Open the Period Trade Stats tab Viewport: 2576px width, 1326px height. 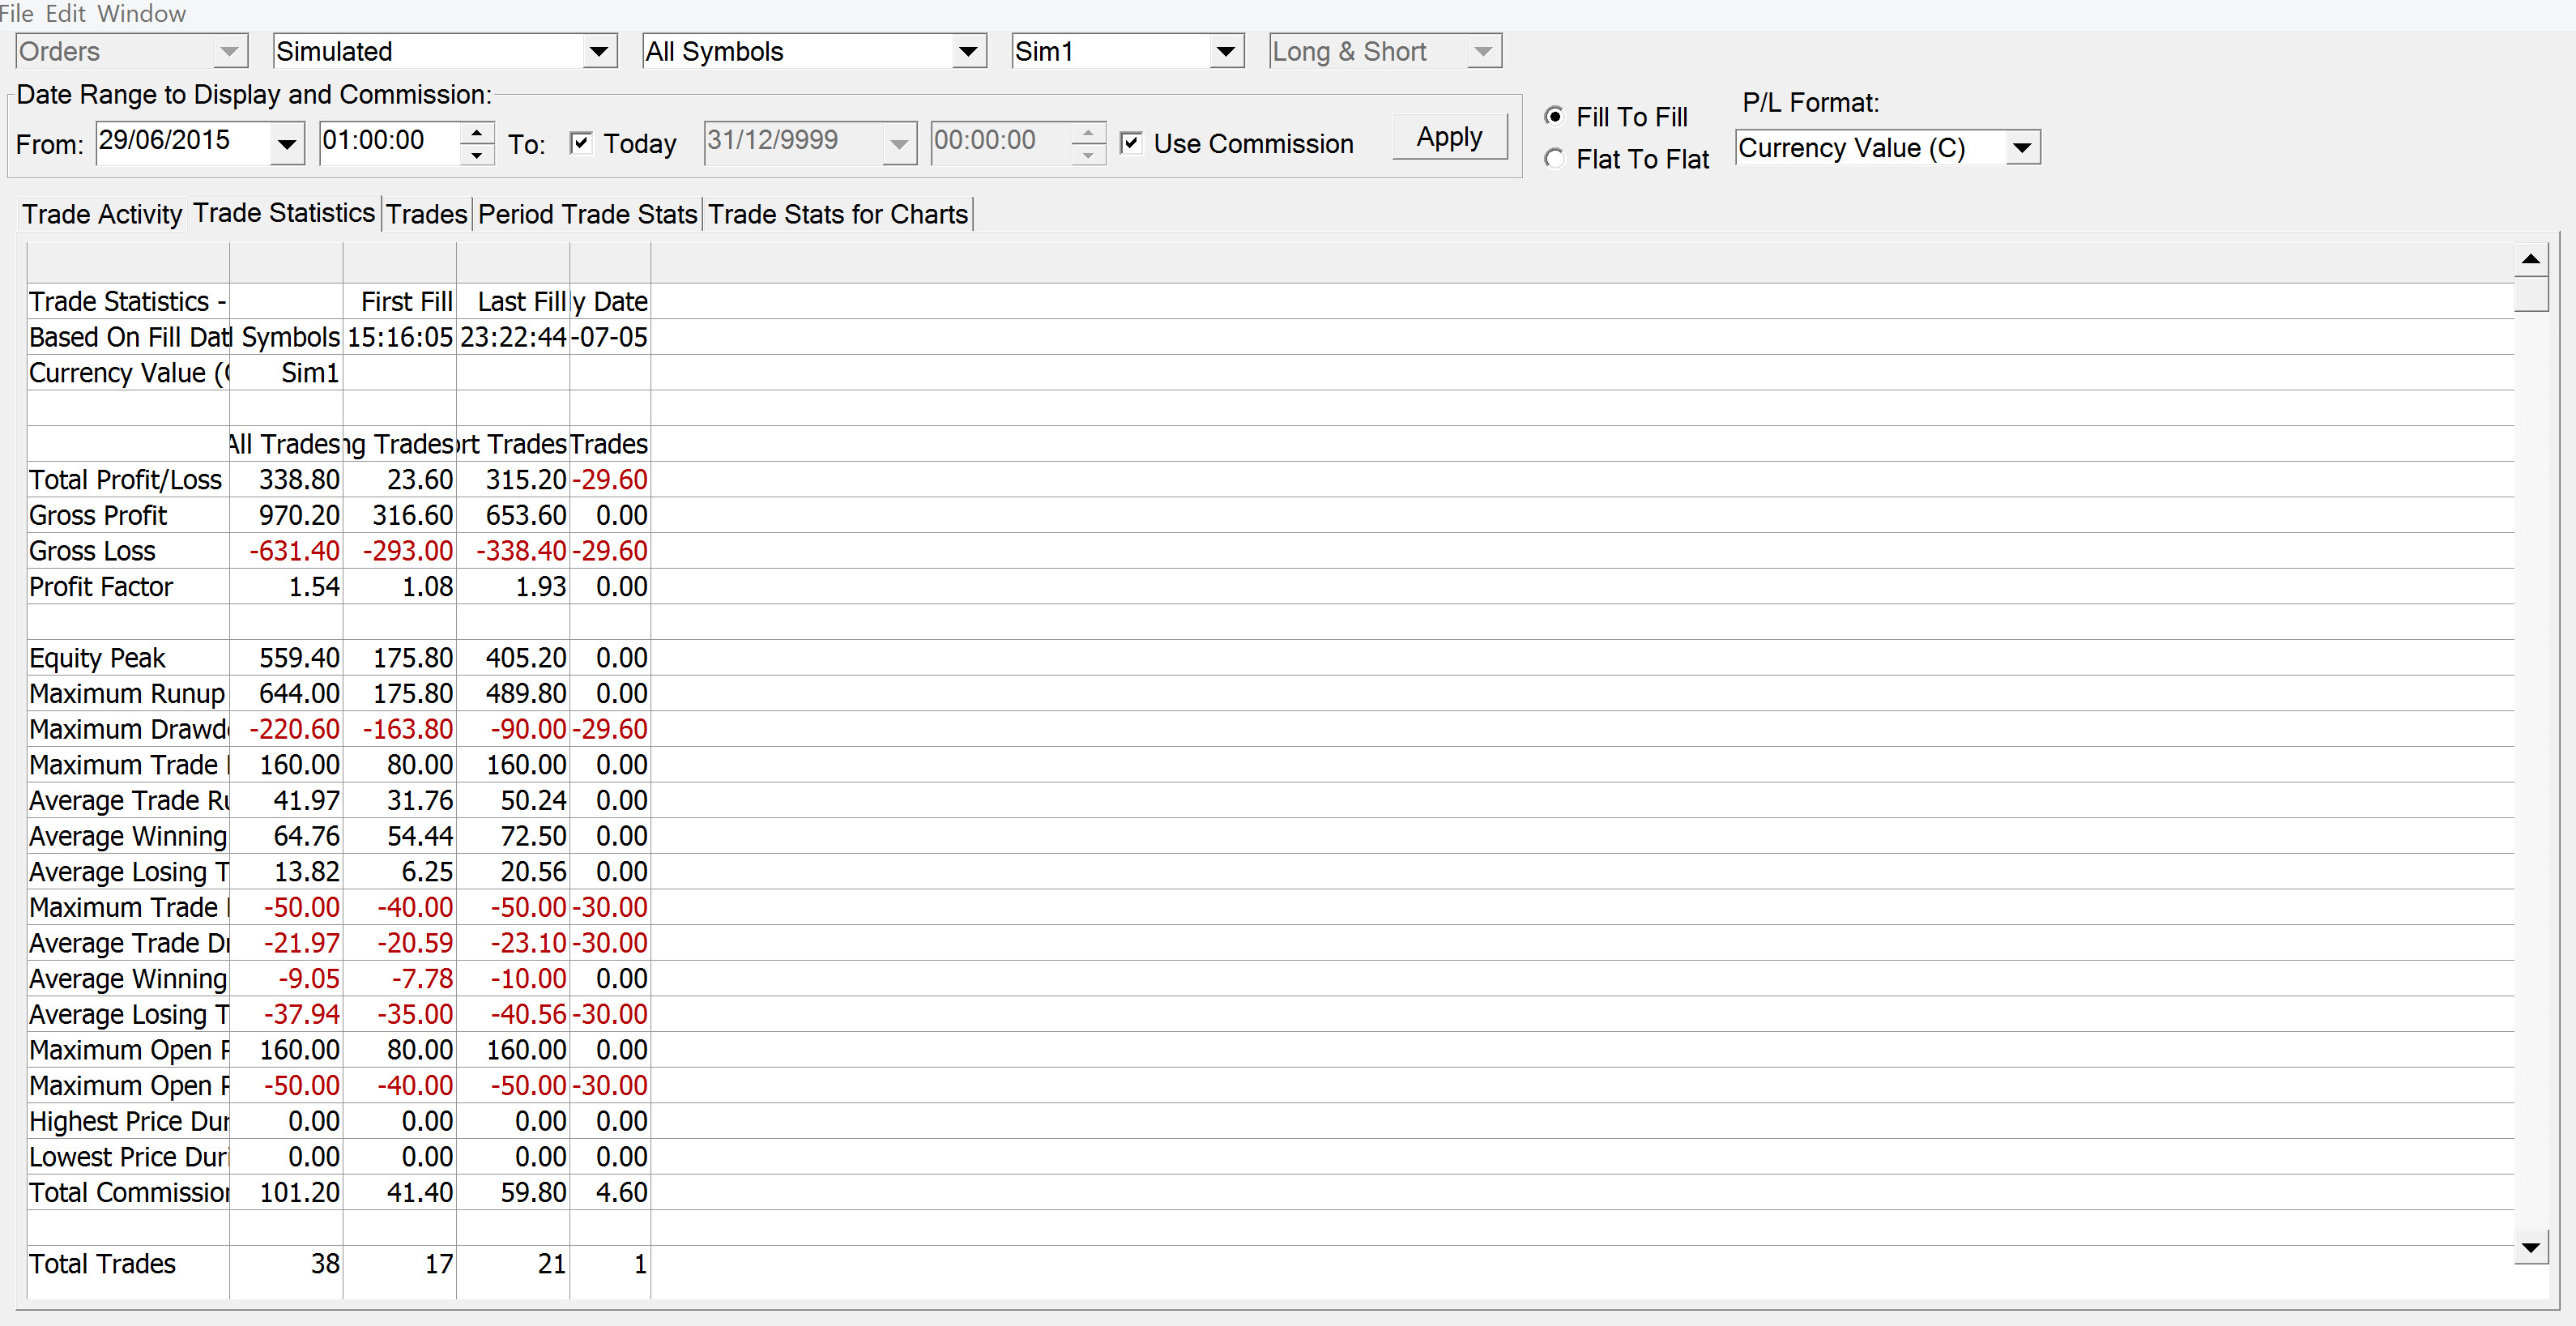click(587, 214)
